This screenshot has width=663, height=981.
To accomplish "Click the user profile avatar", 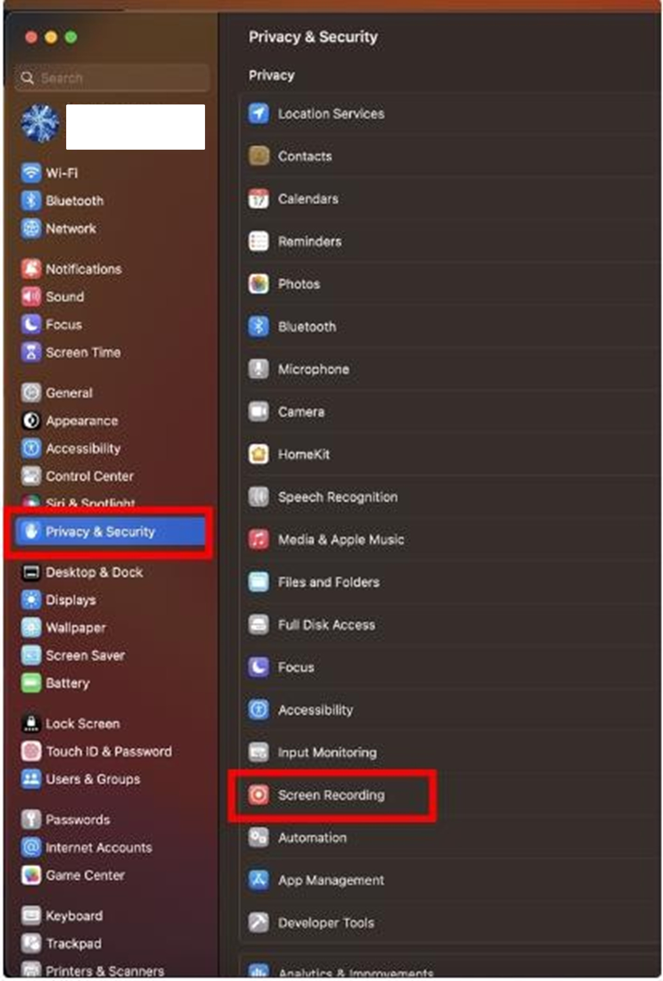I will [x=40, y=124].
